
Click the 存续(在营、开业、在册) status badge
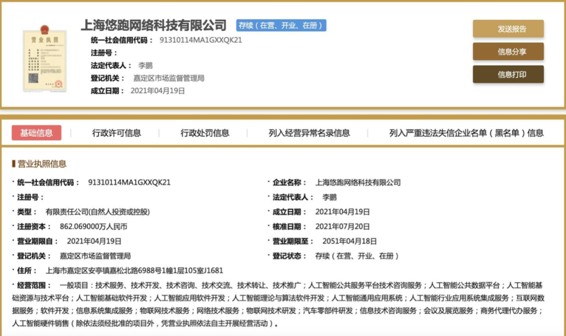[281, 25]
